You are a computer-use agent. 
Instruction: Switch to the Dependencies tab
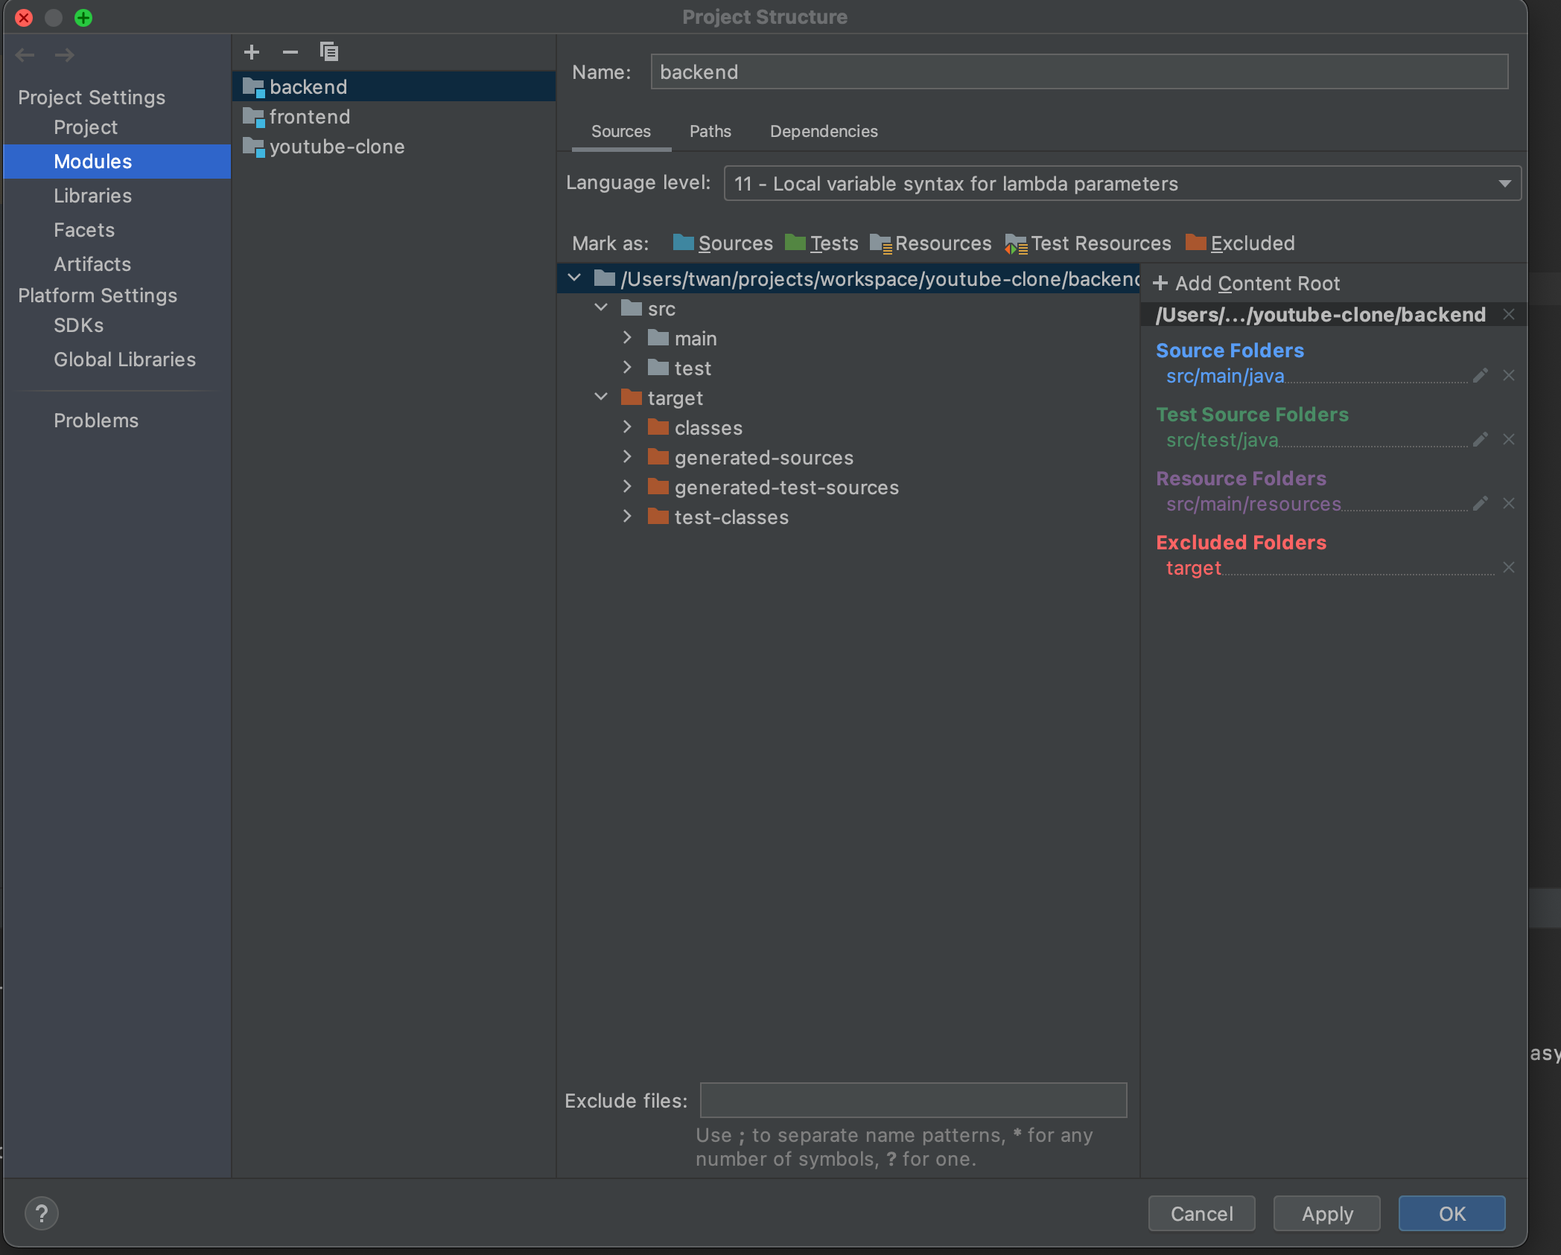click(824, 131)
